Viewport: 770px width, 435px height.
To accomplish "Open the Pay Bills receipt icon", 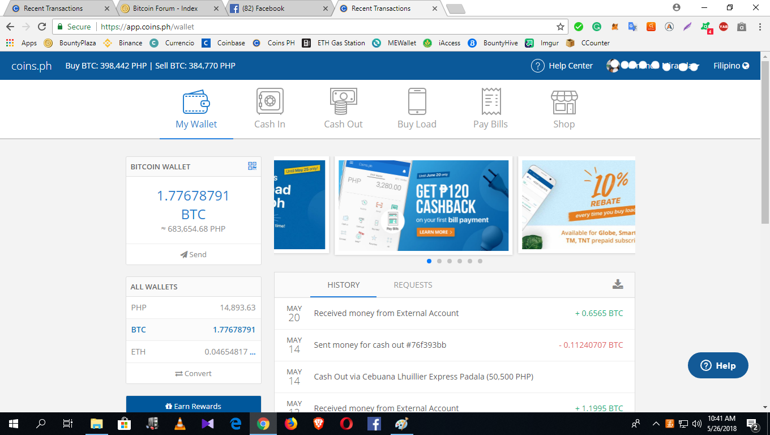I will (x=490, y=102).
